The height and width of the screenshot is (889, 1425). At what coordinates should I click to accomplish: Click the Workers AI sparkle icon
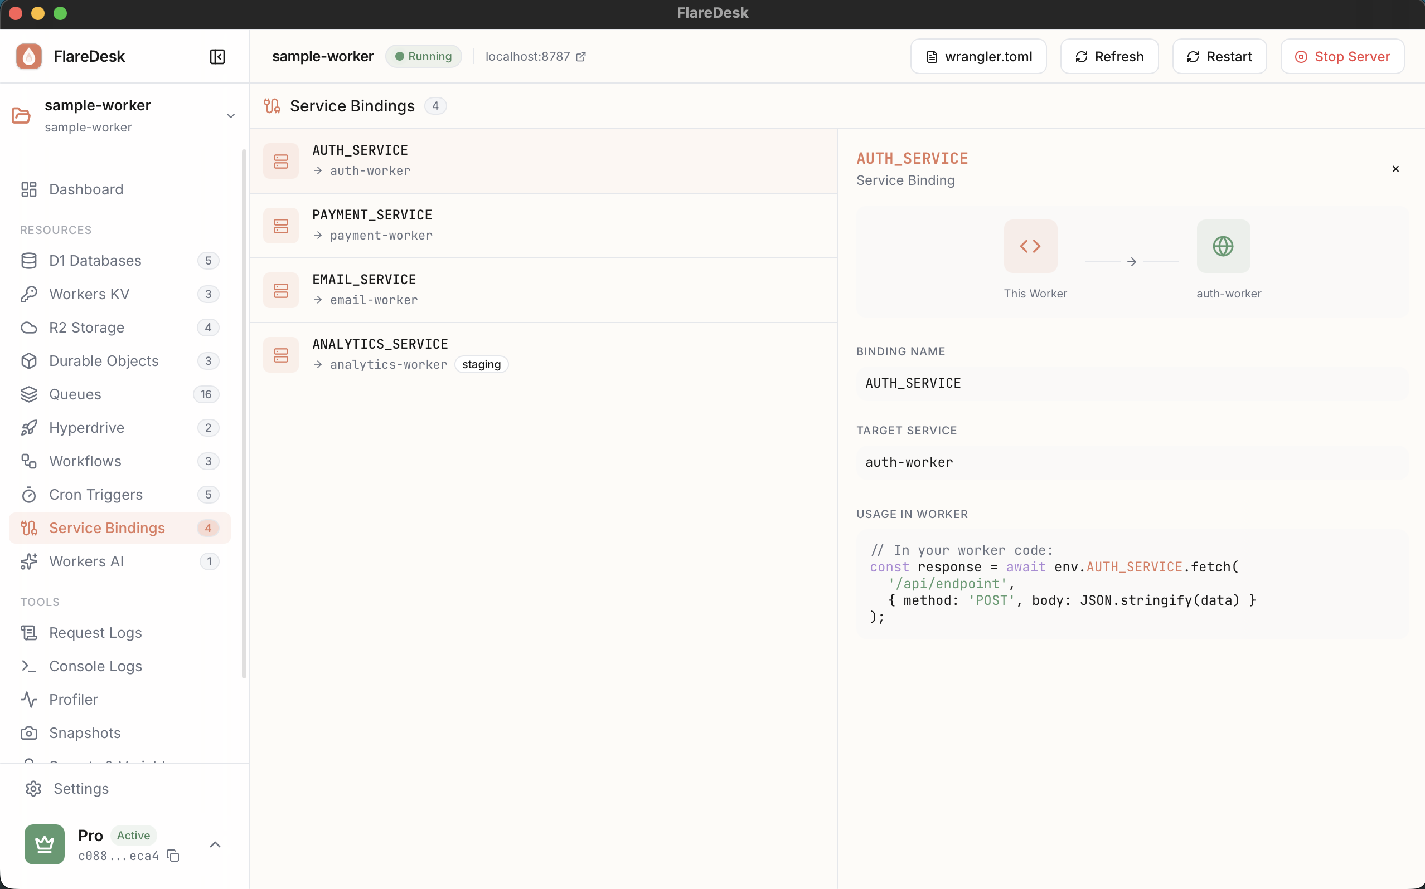coord(30,561)
